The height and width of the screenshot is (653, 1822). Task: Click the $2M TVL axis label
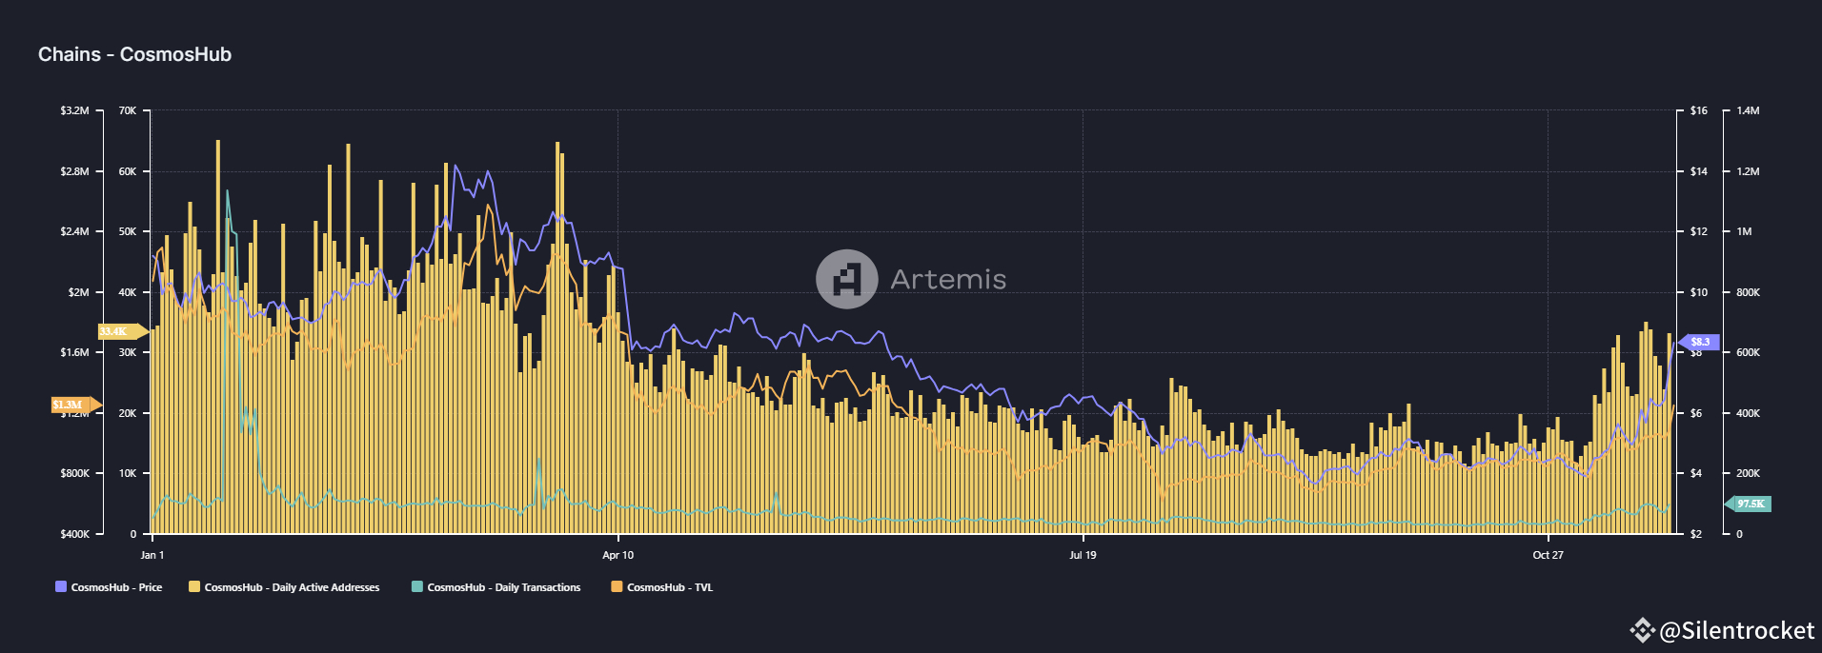click(78, 292)
